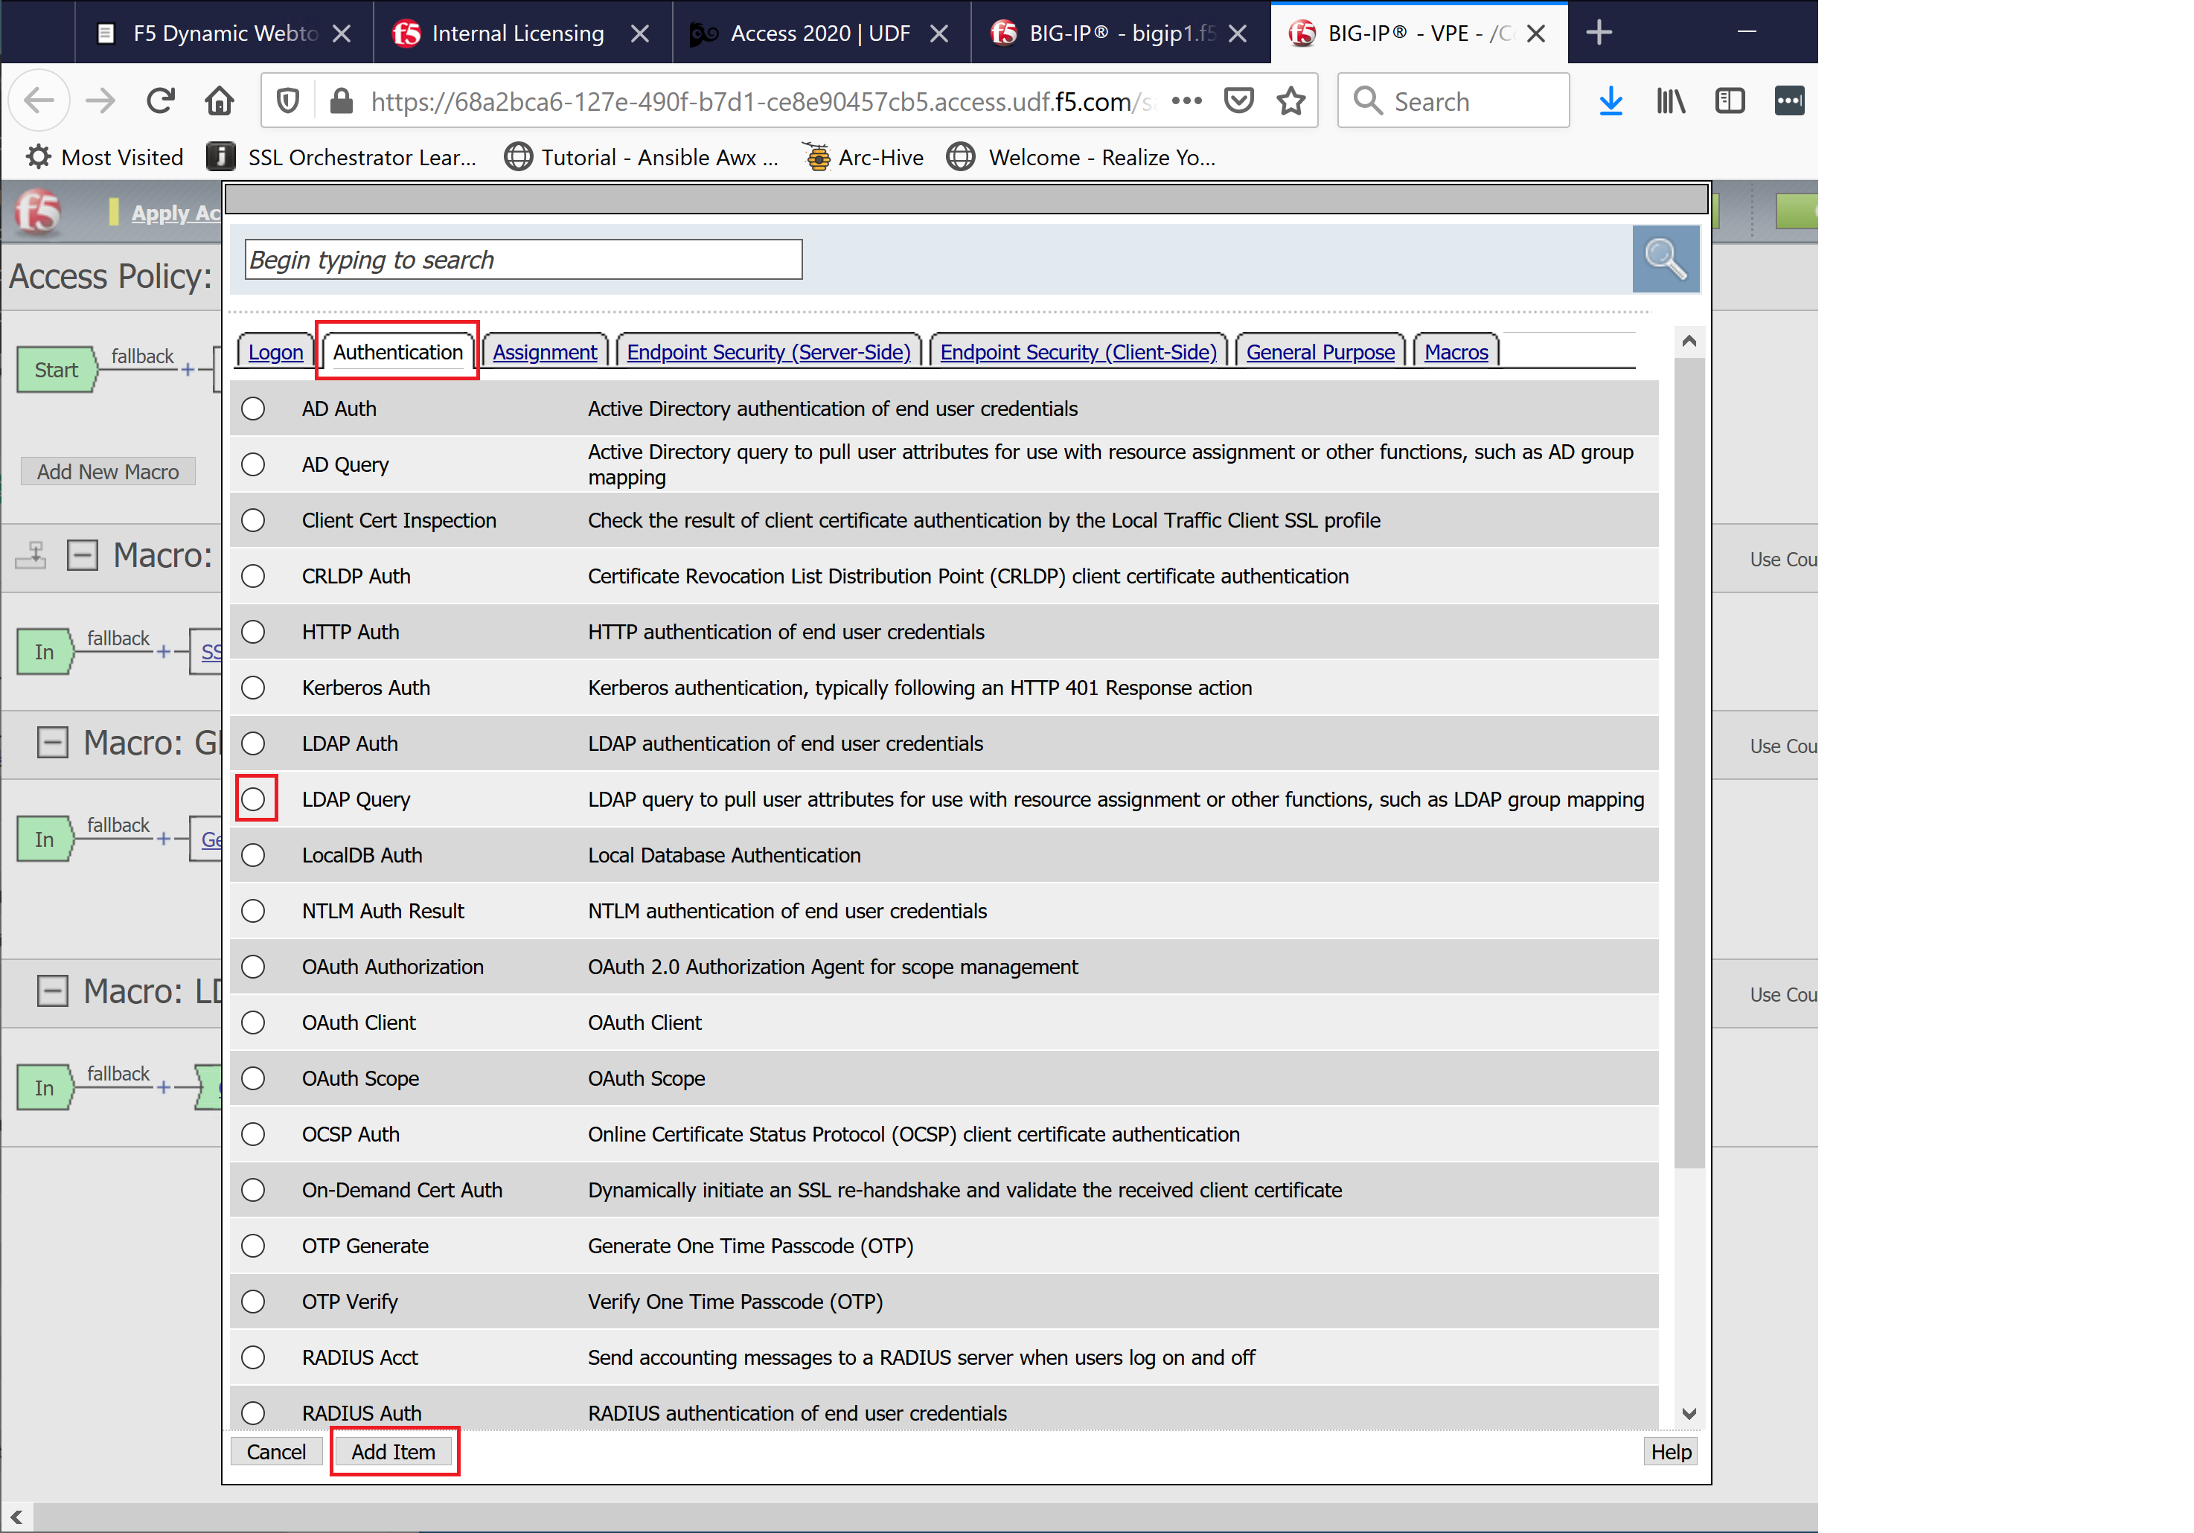Collapse the Macro: GI section
The height and width of the screenshot is (1533, 2194).
pos(53,742)
